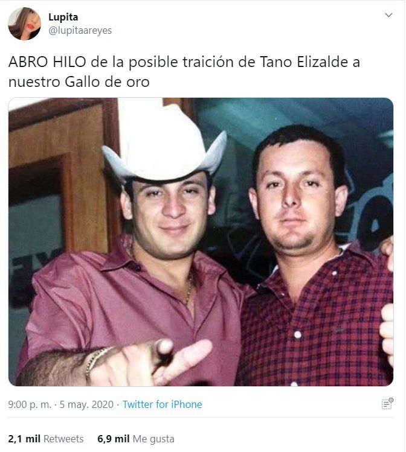
Task: Click the tweet activity icon beside timestamp
Action: (387, 404)
